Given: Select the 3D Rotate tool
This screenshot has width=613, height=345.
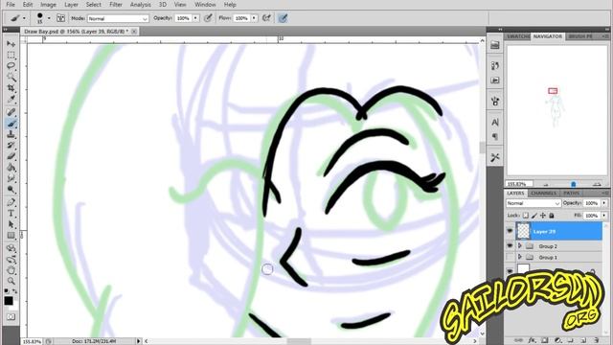Looking at the screenshot, I should pyautogui.click(x=11, y=248).
